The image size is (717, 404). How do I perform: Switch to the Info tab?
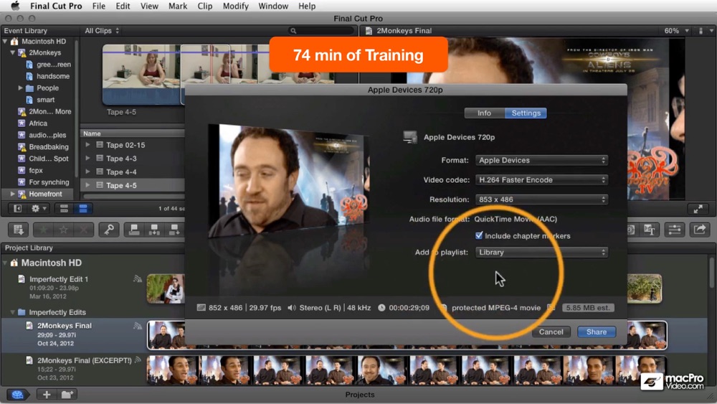tap(484, 113)
